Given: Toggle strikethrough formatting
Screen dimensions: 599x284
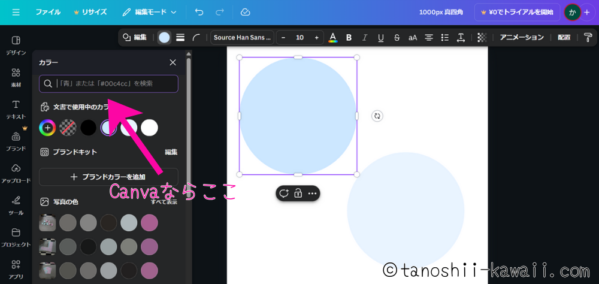Looking at the screenshot, I should click(397, 37).
